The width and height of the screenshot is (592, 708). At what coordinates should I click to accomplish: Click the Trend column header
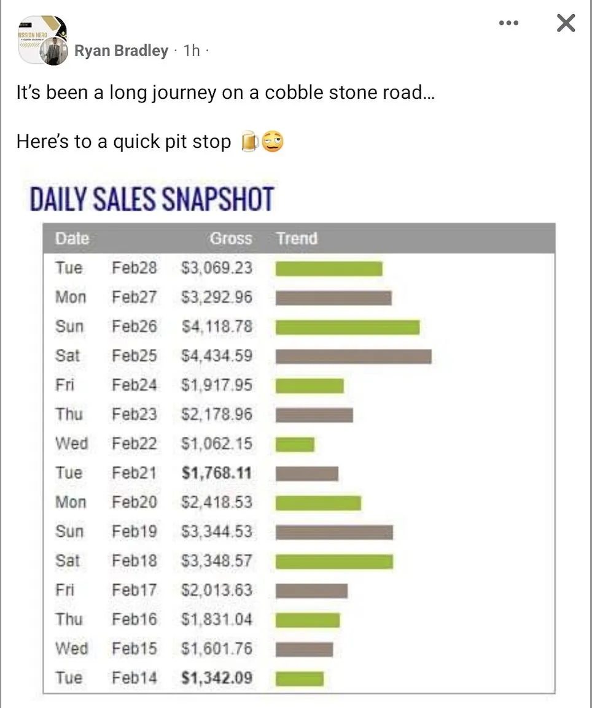tap(297, 239)
